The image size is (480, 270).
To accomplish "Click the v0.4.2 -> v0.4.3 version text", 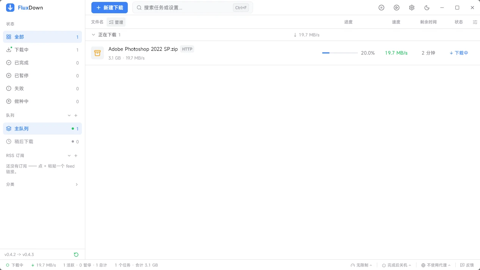I will coord(19,254).
